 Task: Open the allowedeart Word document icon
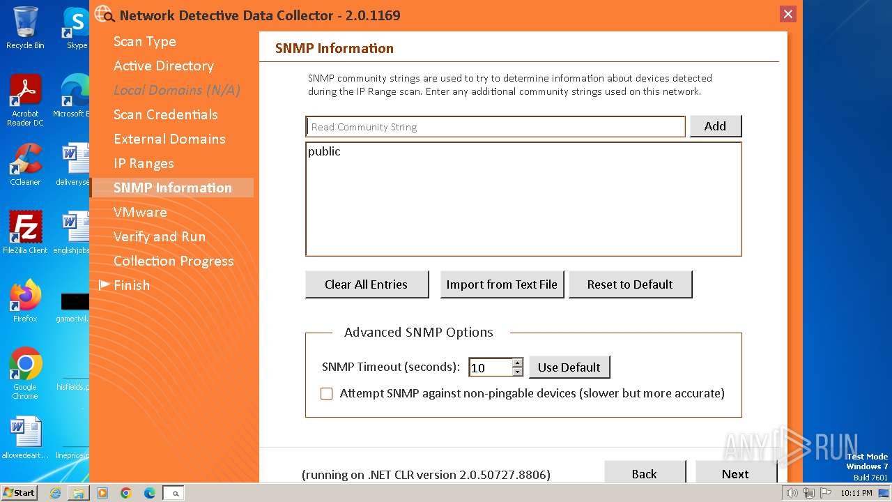(25, 438)
